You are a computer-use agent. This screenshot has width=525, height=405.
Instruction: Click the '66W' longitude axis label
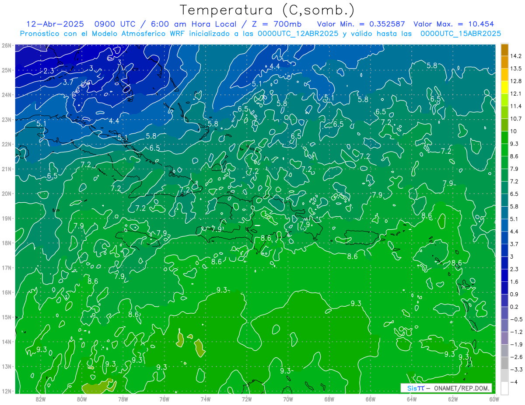tap(371, 398)
